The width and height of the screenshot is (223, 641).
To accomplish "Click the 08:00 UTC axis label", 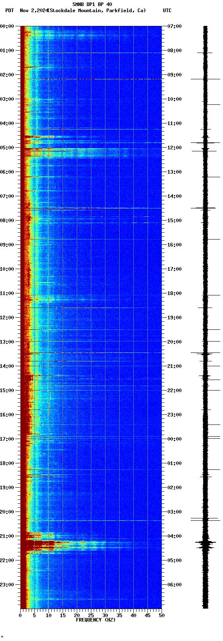I will 175,51.
